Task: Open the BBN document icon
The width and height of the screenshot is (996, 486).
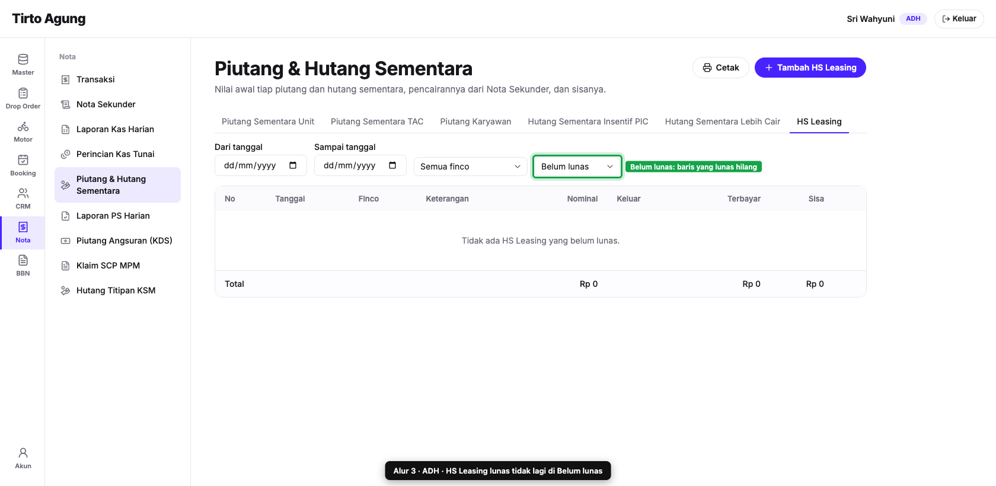Action: click(x=23, y=260)
